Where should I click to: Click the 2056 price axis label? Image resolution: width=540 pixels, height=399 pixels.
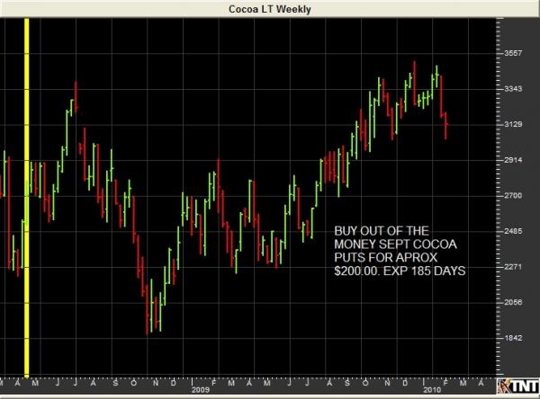tap(515, 303)
